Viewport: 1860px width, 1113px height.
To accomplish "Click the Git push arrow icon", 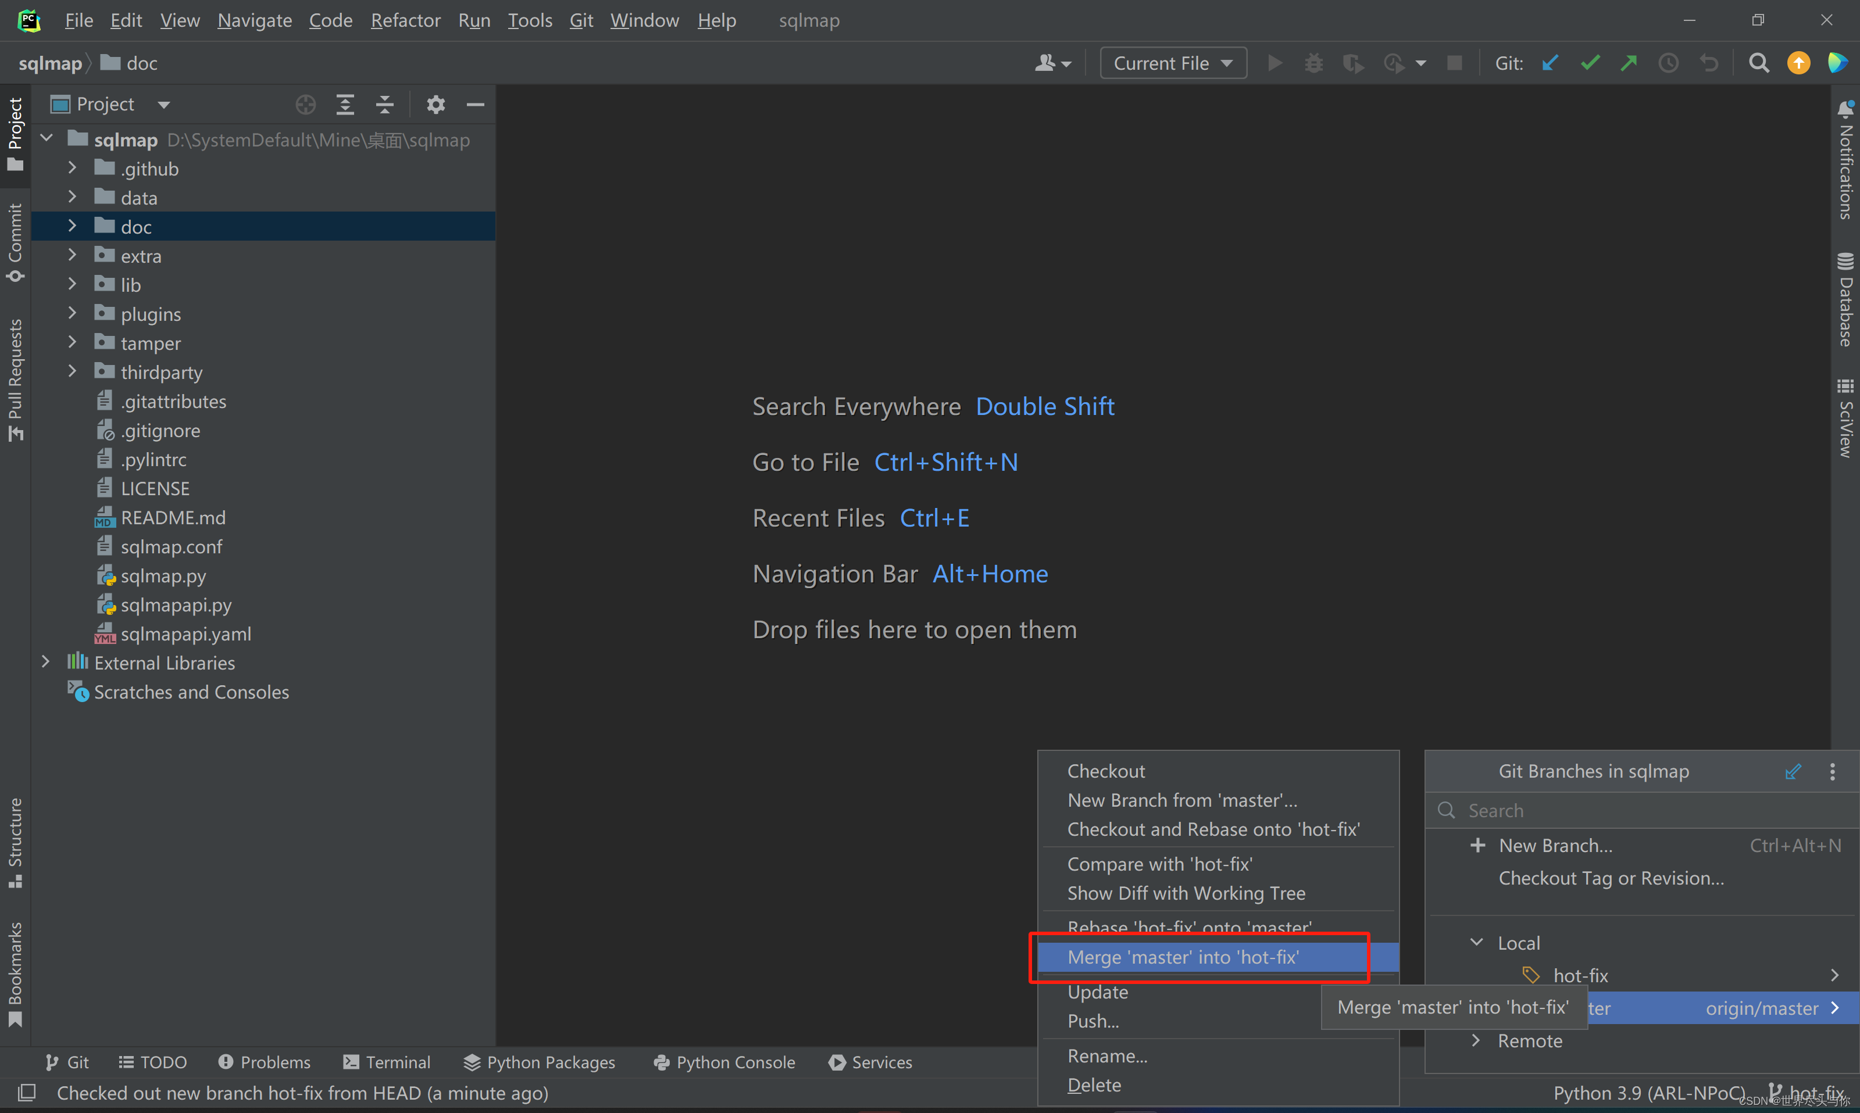I will pyautogui.click(x=1628, y=63).
